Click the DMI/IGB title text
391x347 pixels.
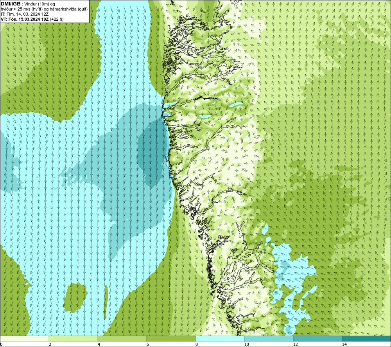(11, 4)
